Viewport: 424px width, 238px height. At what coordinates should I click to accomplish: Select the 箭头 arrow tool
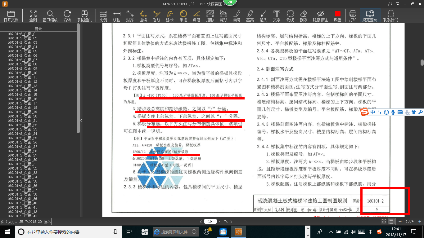pyautogui.click(x=263, y=16)
